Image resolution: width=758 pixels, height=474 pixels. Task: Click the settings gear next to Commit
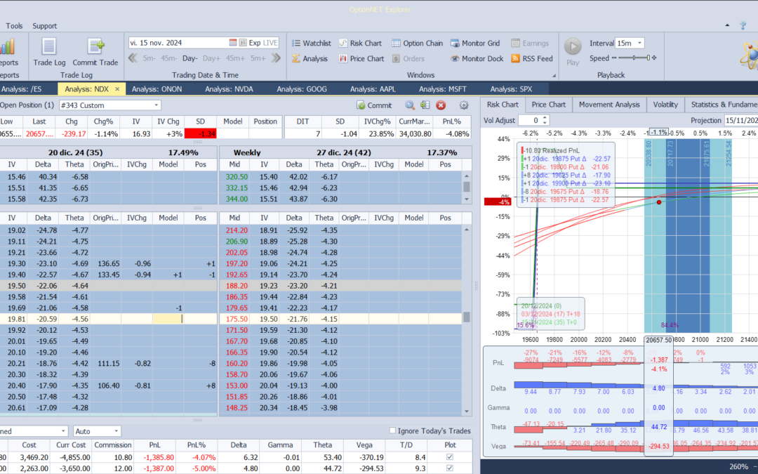pos(463,104)
